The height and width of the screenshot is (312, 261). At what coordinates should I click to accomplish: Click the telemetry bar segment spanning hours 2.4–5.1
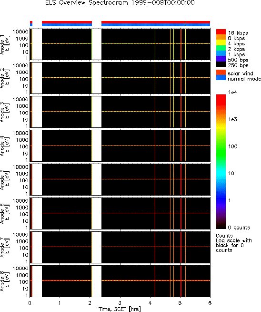pos(143,23)
